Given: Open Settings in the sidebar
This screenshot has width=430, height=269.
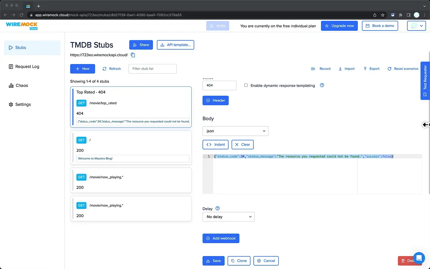Looking at the screenshot, I should 23,104.
